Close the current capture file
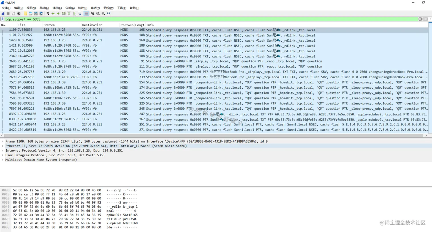 coord(36,13)
